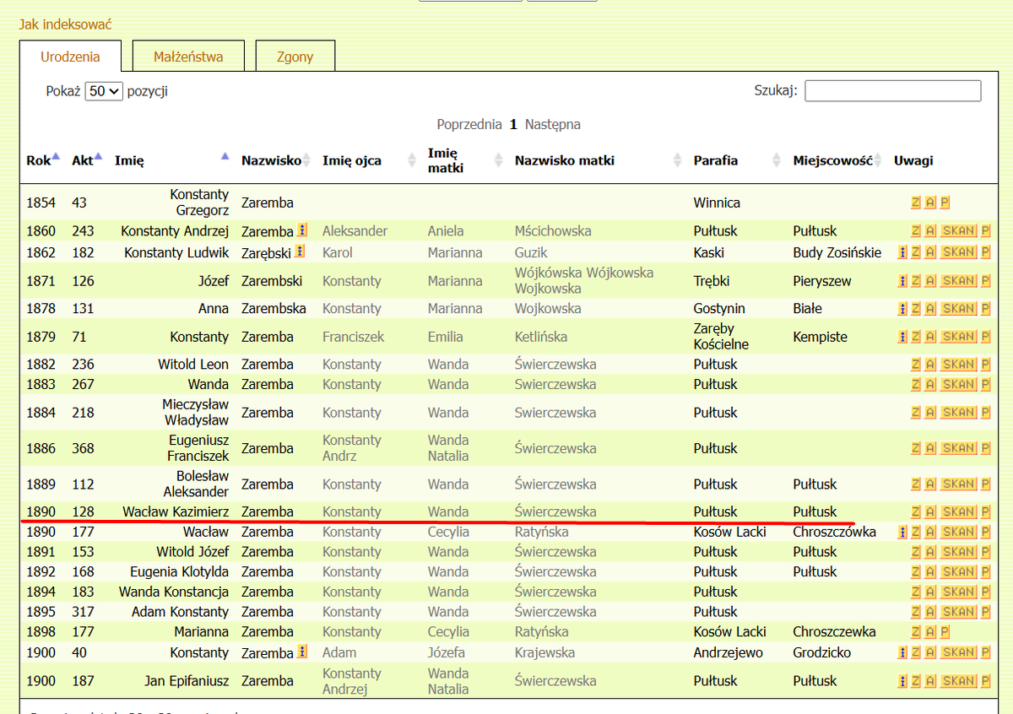Screen dimensions: 1013x714
Task: Click Ketlińska mother surname cell
Action: (541, 336)
